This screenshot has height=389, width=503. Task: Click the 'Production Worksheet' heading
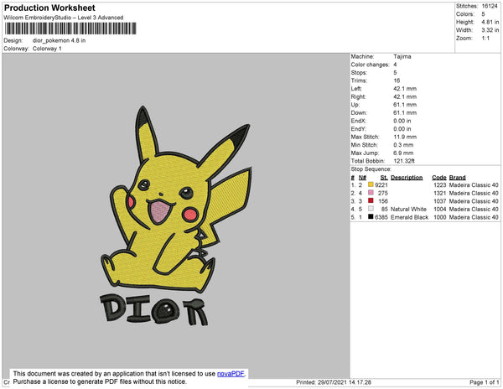click(x=49, y=8)
